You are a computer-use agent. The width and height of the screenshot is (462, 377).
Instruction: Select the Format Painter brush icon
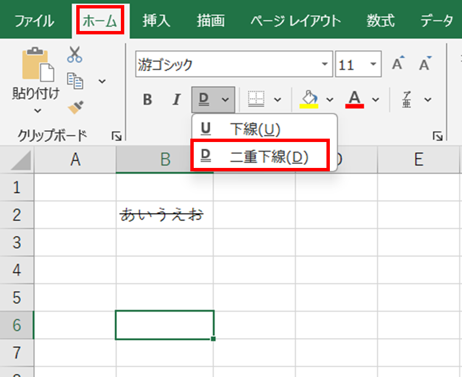(75, 107)
